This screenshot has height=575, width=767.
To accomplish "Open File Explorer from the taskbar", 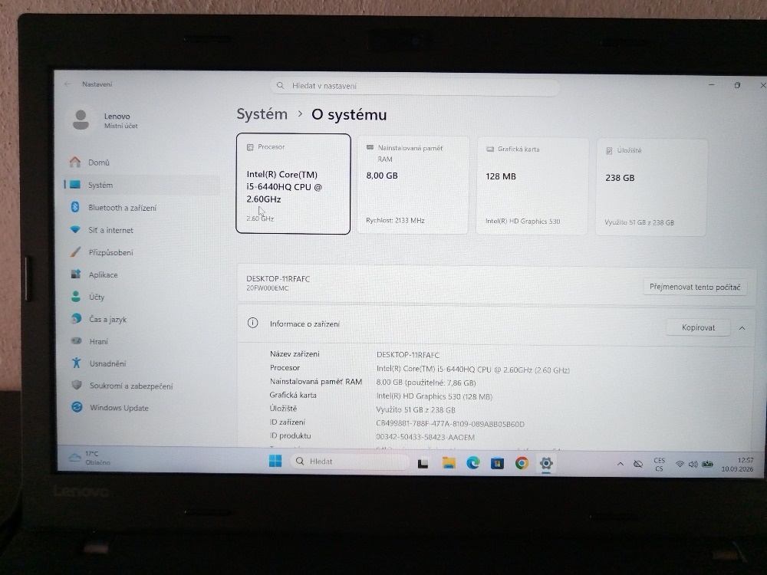I will pos(449,462).
